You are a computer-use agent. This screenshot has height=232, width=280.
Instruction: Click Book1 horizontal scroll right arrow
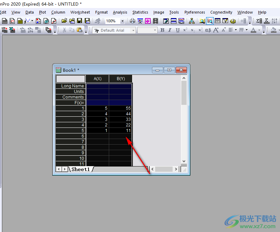coord(176,169)
